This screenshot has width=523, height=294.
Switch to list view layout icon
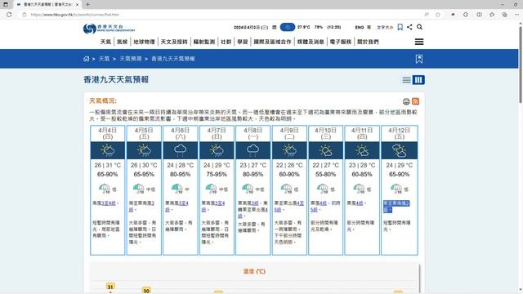(406, 80)
